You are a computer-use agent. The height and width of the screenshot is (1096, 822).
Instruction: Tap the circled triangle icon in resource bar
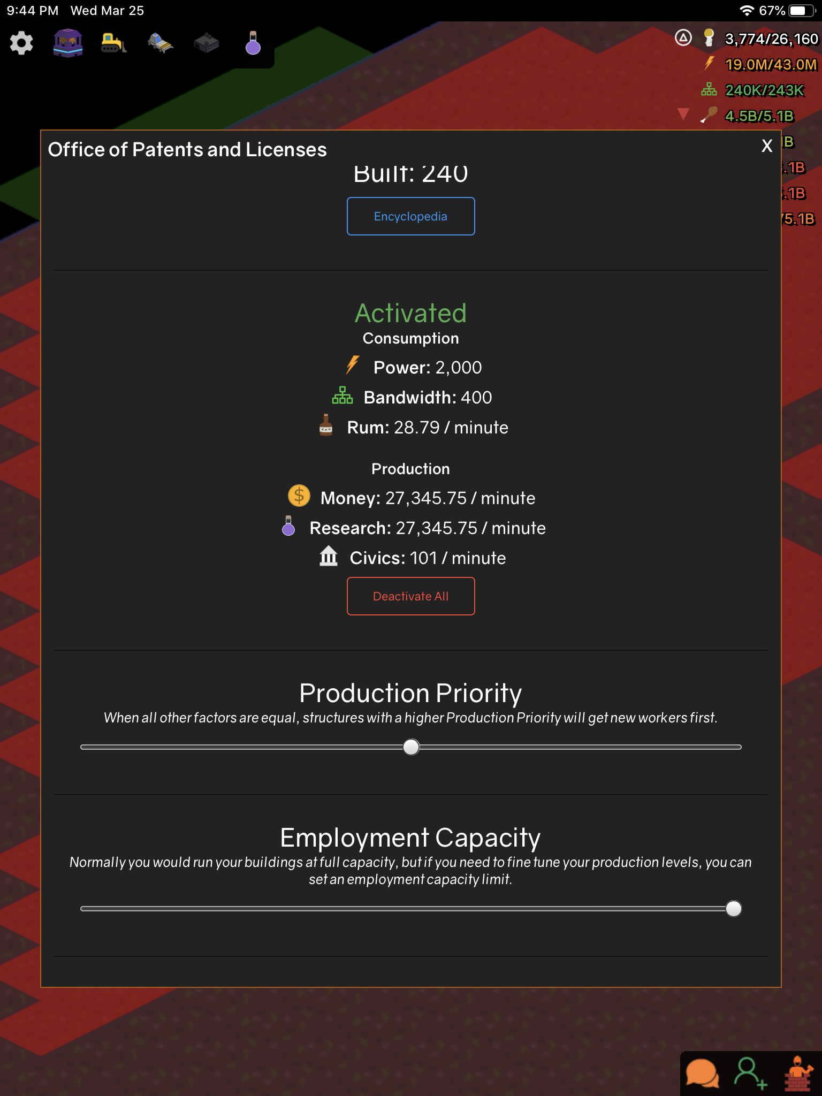click(683, 38)
